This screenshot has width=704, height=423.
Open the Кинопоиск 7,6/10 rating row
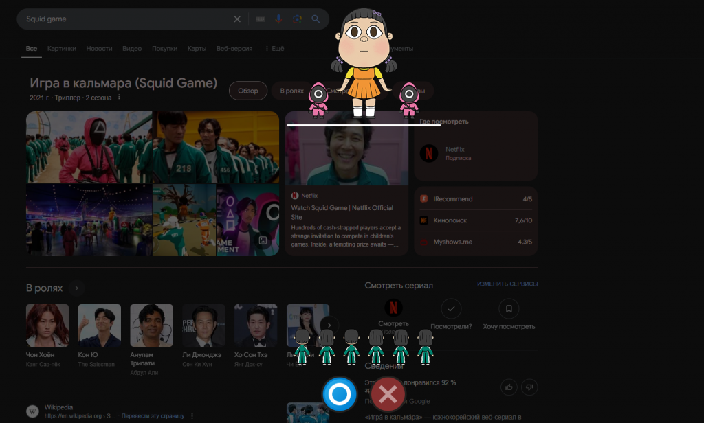click(x=476, y=220)
